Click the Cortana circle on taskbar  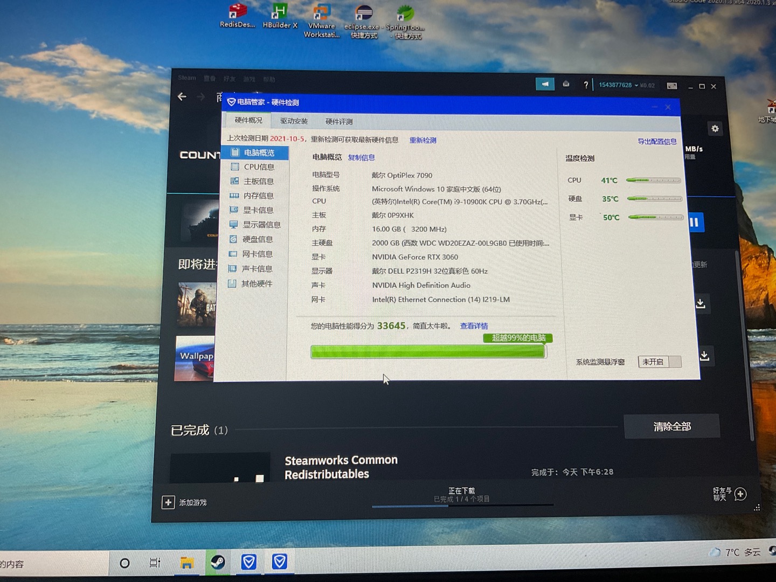click(x=124, y=564)
